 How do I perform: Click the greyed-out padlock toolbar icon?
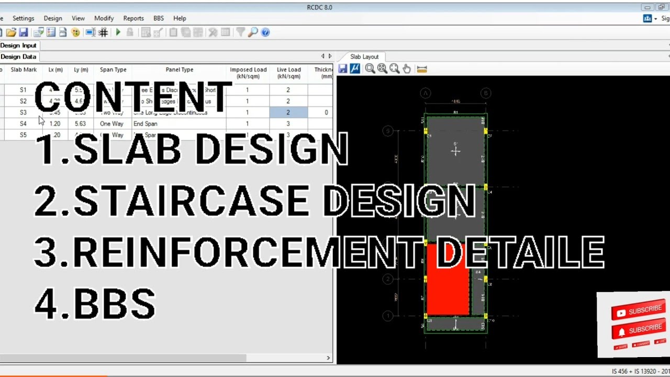[130, 32]
